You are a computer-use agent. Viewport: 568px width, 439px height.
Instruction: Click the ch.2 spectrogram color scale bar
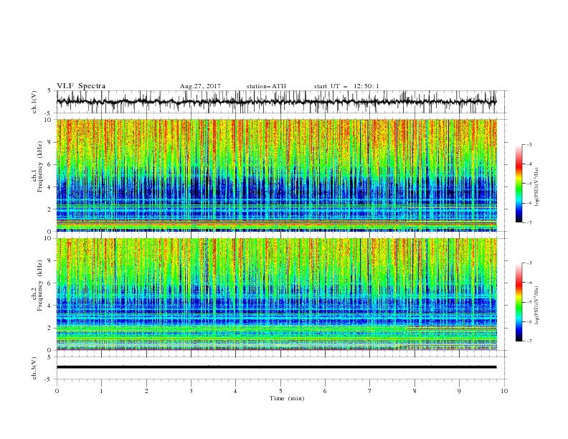[519, 302]
